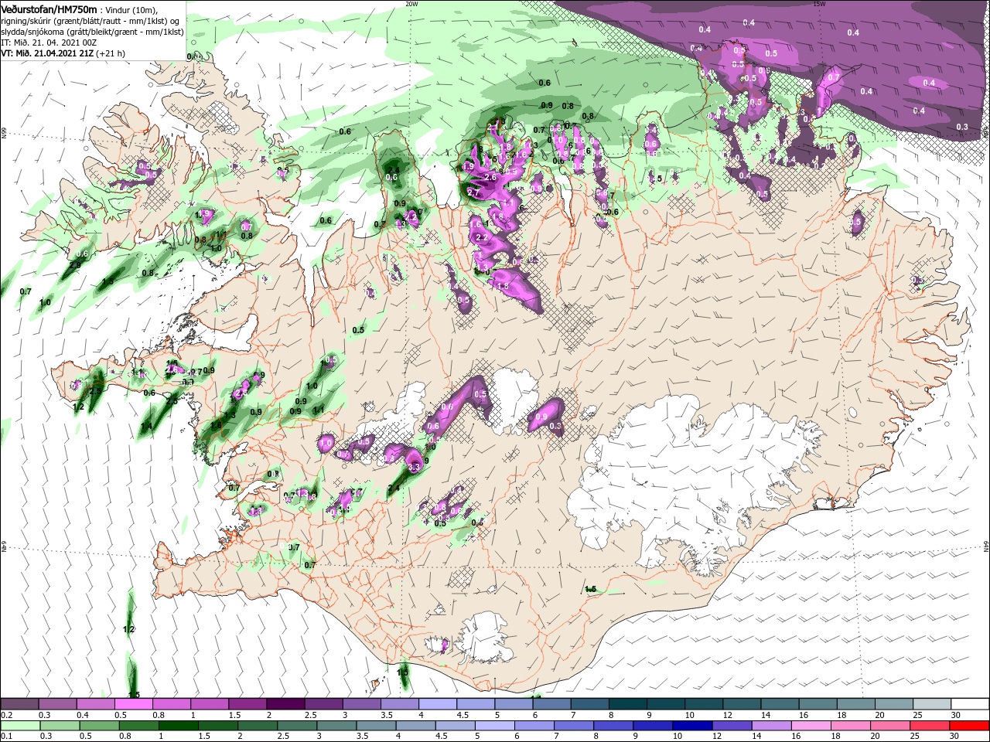The width and height of the screenshot is (990, 742).
Task: Pick the violet rain swatch from 12 to 14
Action: point(732,726)
